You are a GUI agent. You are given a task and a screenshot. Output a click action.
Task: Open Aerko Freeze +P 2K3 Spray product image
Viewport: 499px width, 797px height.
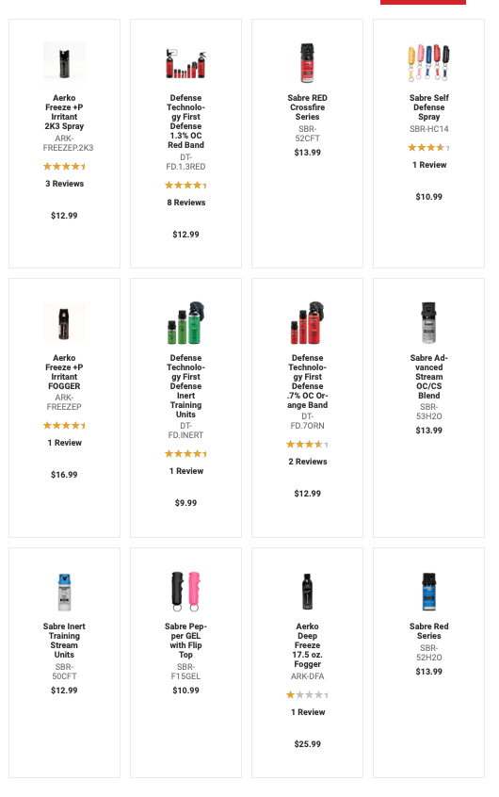[64, 63]
